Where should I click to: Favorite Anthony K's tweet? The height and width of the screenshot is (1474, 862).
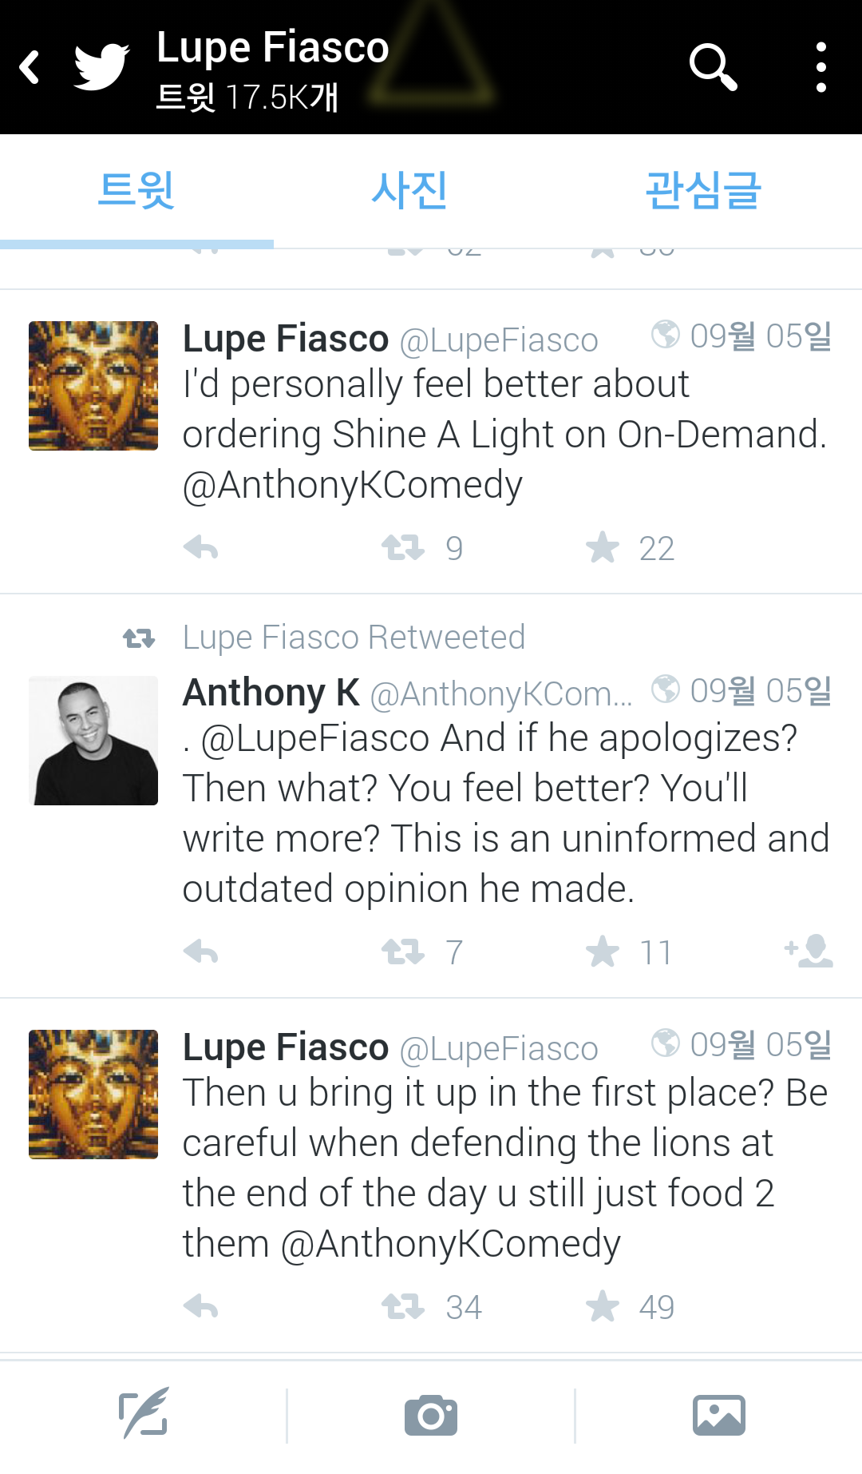click(603, 952)
